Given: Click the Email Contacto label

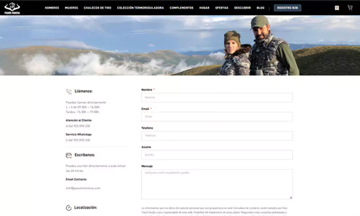Looking at the screenshot, I should (76, 180).
